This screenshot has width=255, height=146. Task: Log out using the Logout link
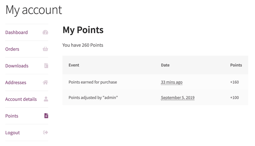pos(12,133)
